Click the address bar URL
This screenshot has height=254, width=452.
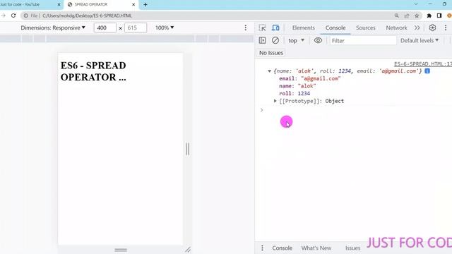(87, 16)
